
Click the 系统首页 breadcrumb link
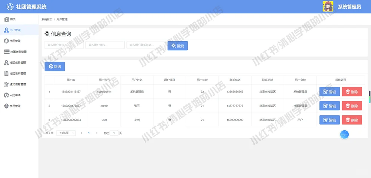click(x=47, y=19)
